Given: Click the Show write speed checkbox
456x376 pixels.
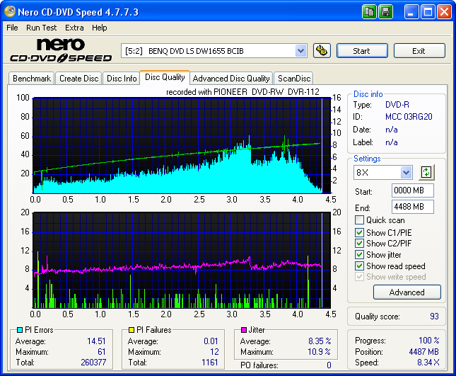Looking at the screenshot, I should [x=359, y=277].
